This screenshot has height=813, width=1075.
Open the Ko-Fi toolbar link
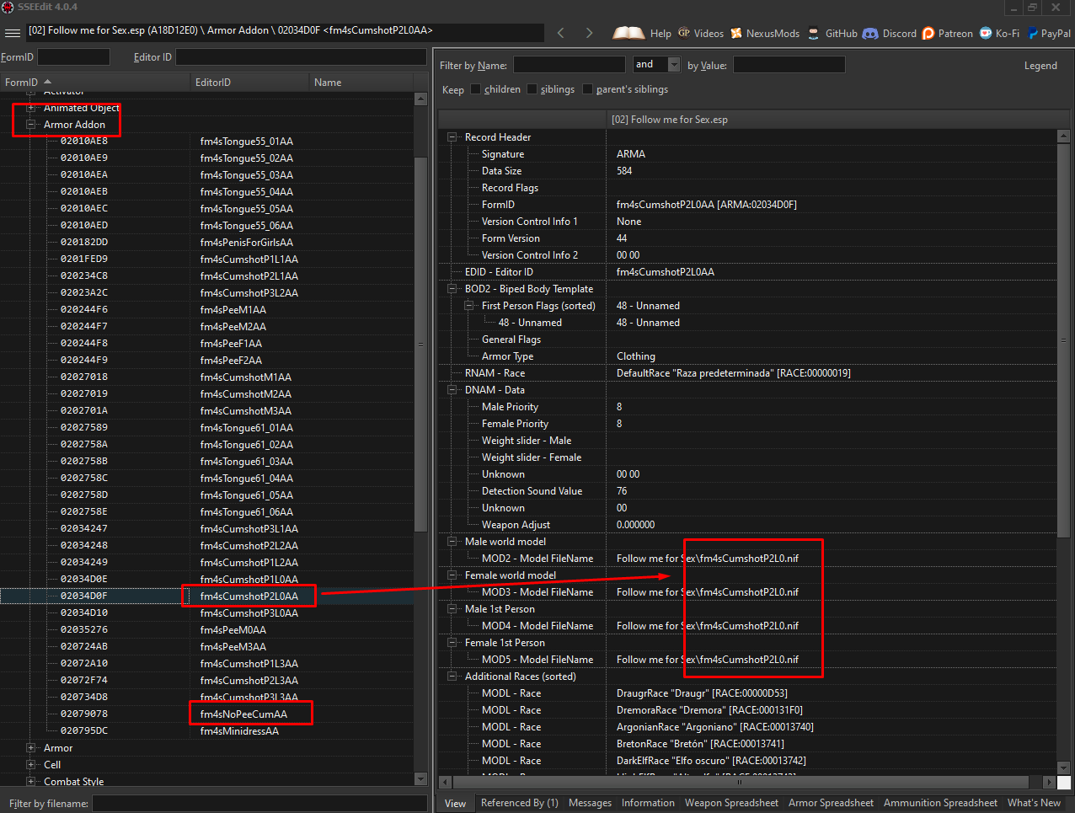tap(999, 33)
